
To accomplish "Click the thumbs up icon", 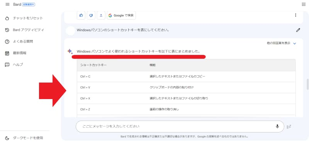I will click(x=81, y=15).
